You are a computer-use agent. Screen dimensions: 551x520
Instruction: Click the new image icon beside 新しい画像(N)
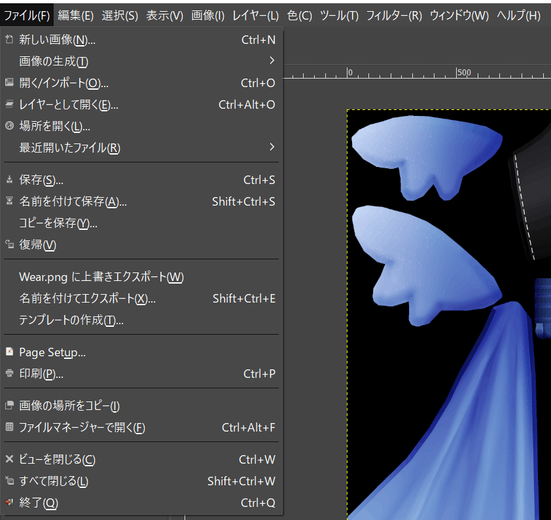[9, 39]
